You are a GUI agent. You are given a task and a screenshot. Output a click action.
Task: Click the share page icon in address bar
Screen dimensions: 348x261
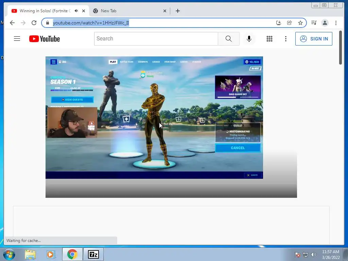point(290,23)
